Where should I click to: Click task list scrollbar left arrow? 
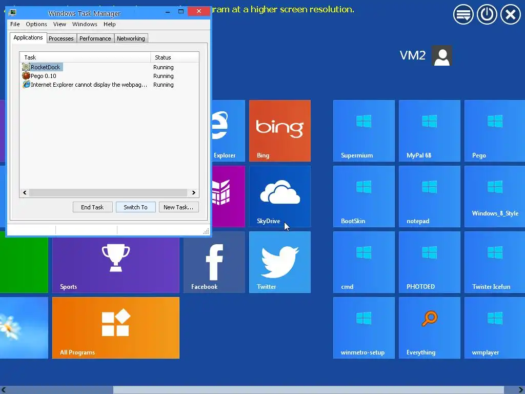coord(25,193)
